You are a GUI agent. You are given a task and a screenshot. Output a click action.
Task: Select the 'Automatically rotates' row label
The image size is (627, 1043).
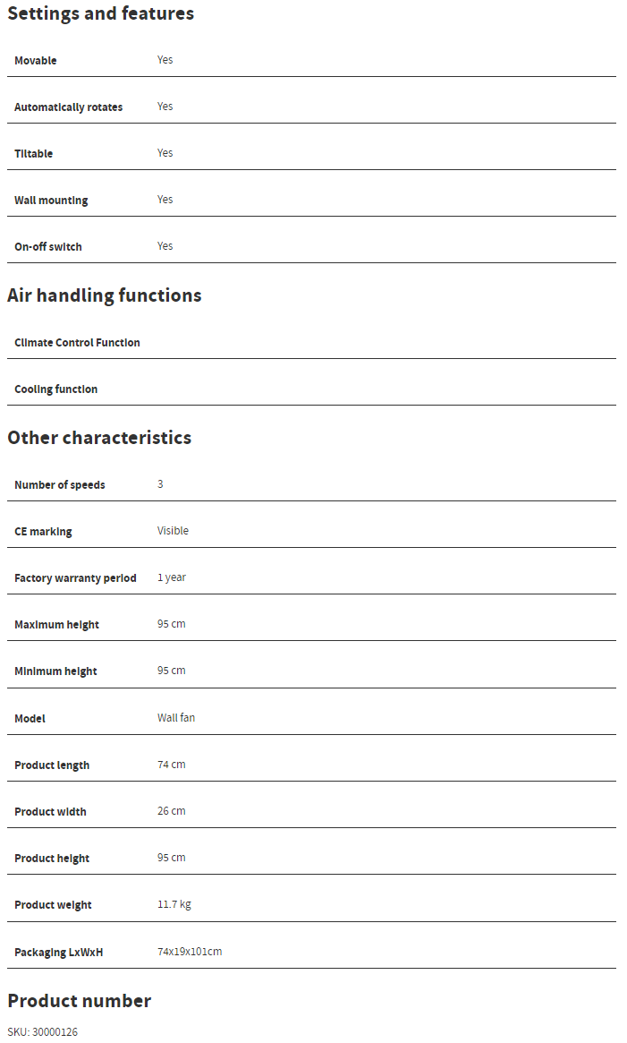coord(69,107)
